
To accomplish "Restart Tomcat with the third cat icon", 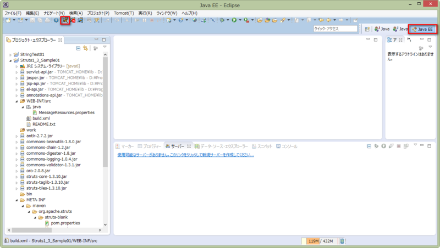I will (80, 20).
